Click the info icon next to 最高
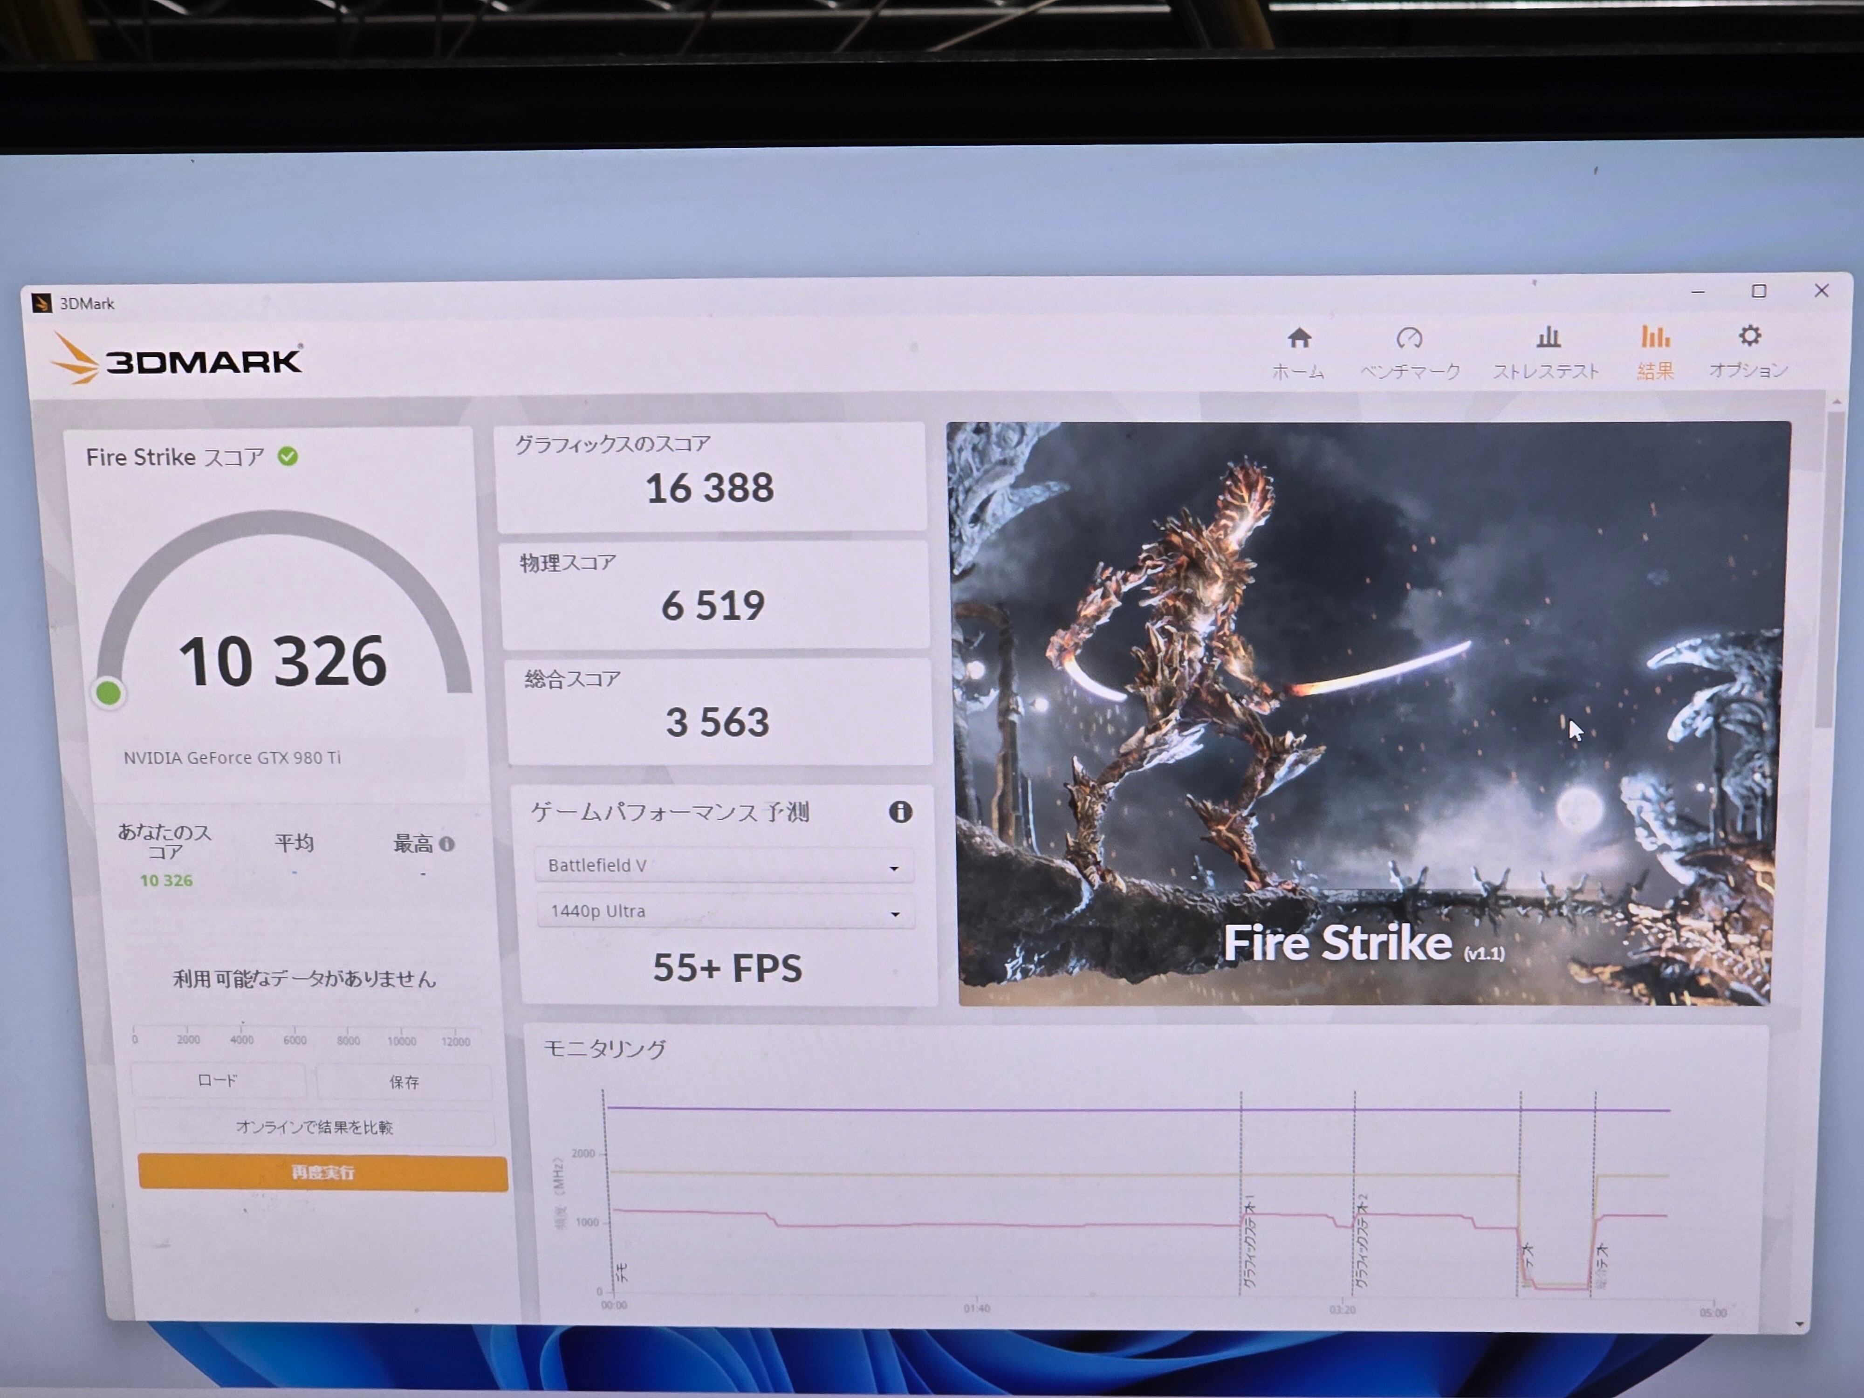Viewport: 1864px width, 1398px height. (x=447, y=843)
